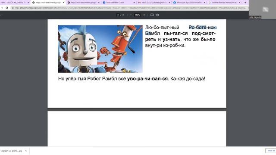Click the bold word уз-нать
The width and height of the screenshot is (276, 155).
(172, 39)
